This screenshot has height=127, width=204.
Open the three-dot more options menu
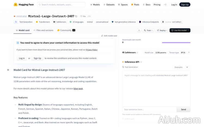[139, 30]
